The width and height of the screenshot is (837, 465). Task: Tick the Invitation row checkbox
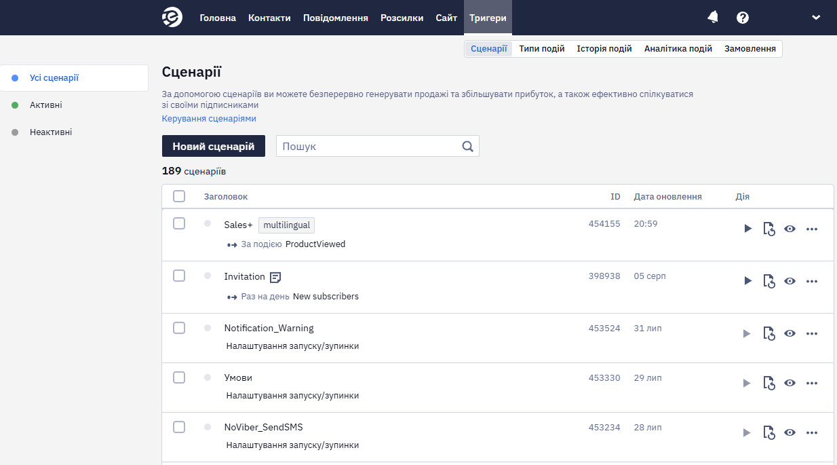click(x=179, y=276)
